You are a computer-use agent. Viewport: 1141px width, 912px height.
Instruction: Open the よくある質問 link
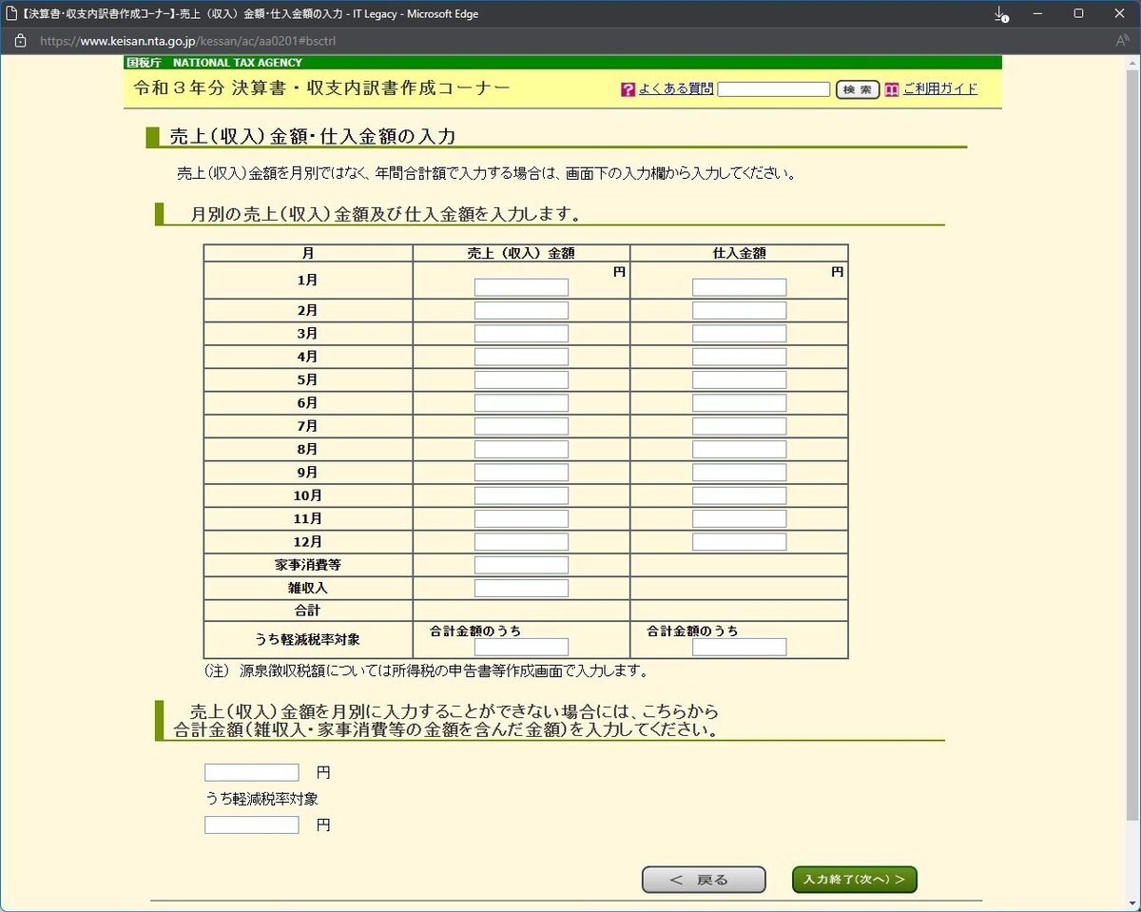(675, 89)
